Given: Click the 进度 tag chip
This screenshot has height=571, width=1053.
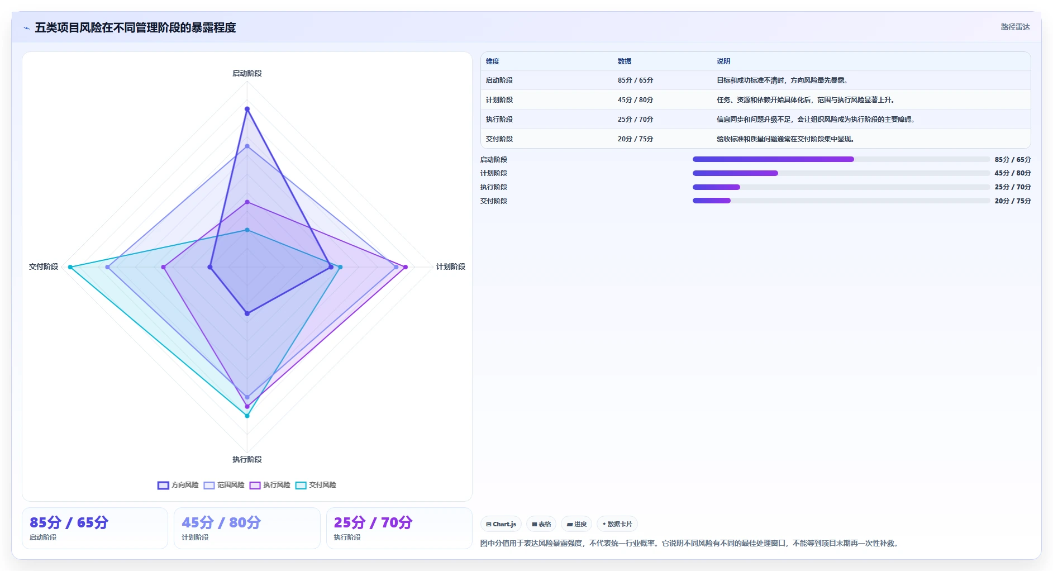Looking at the screenshot, I should coord(576,524).
